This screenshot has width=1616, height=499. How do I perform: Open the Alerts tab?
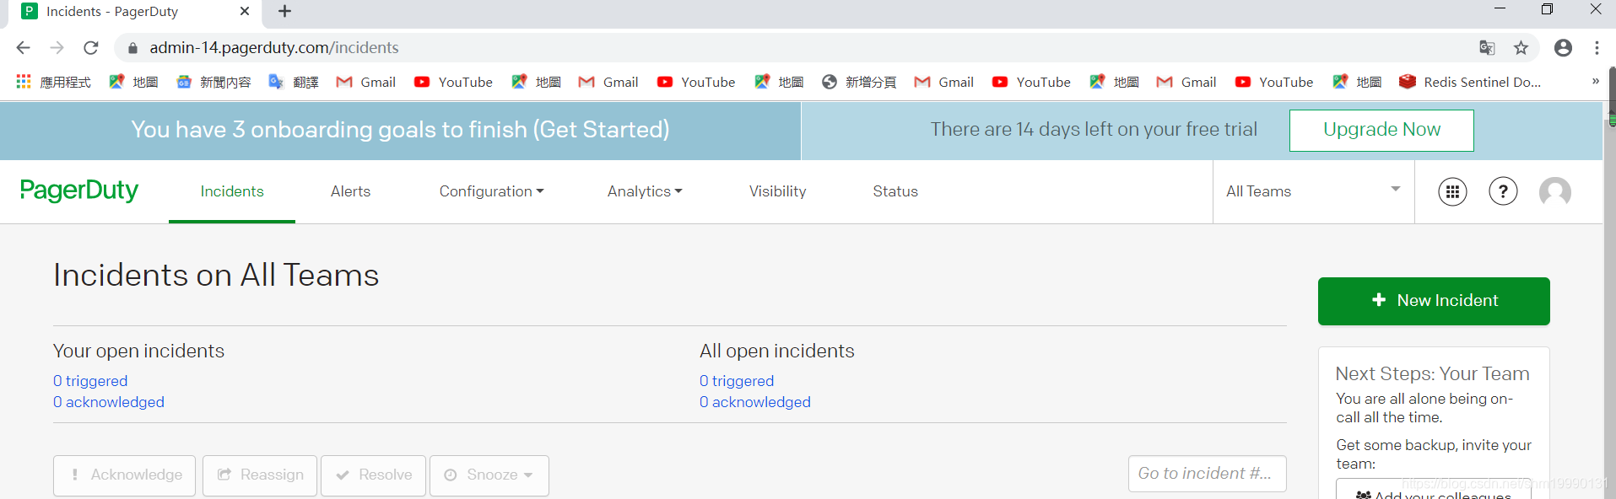coord(350,191)
